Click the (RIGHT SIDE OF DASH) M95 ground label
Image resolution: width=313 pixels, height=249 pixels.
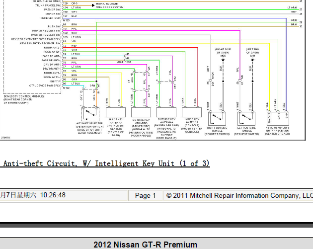click(x=223, y=53)
